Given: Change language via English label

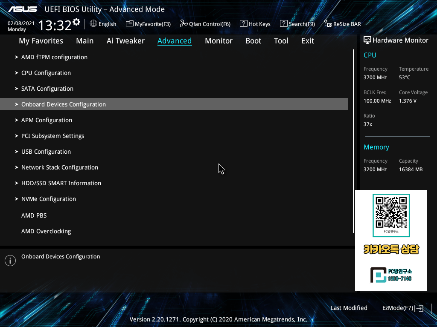Looking at the screenshot, I should [107, 24].
